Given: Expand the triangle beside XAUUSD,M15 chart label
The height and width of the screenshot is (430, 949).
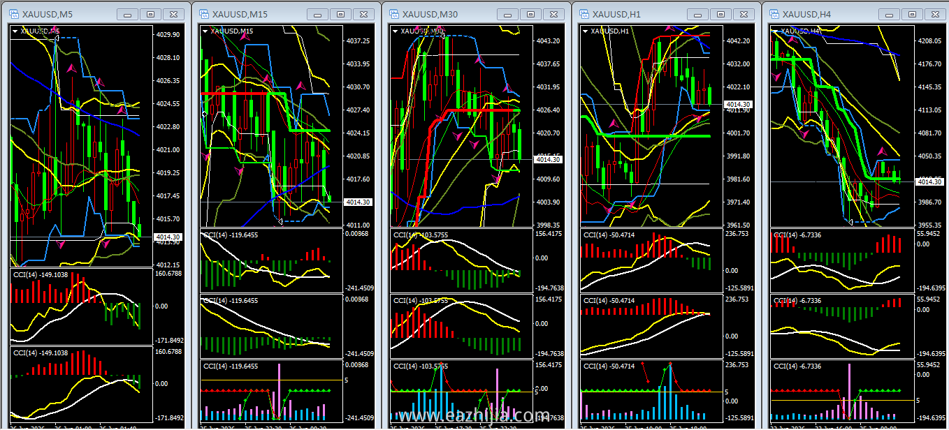Looking at the screenshot, I should pyautogui.click(x=205, y=31).
